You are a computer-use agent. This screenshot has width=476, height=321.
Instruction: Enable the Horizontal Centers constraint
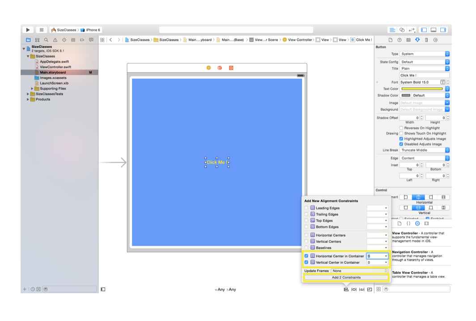pyautogui.click(x=306, y=235)
